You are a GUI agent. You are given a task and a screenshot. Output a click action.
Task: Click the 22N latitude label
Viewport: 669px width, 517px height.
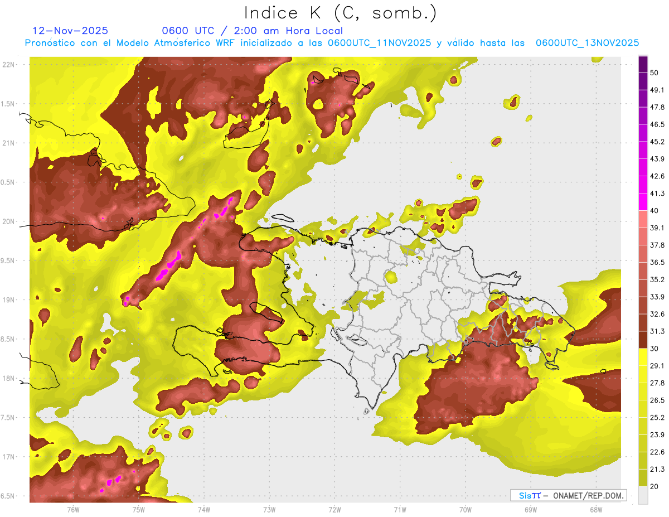coord(9,64)
